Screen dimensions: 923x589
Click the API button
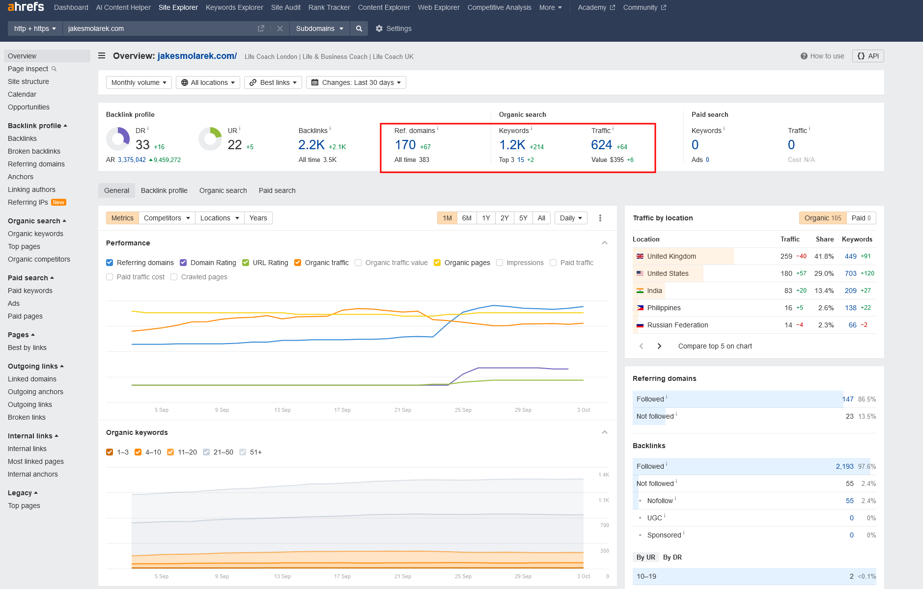tap(868, 56)
